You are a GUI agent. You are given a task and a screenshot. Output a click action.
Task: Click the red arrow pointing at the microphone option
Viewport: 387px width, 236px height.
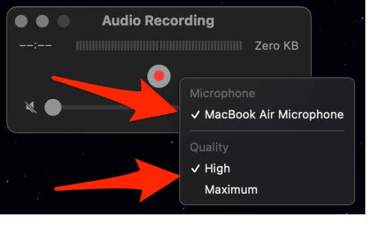point(118,97)
